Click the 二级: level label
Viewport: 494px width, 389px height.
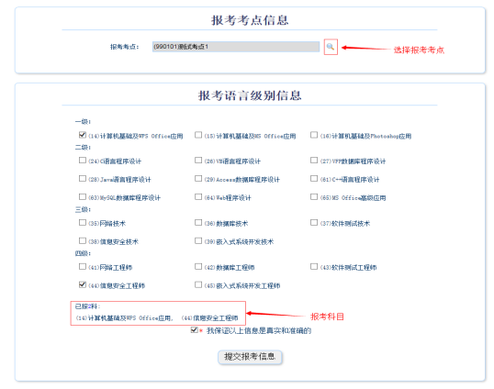click(83, 148)
